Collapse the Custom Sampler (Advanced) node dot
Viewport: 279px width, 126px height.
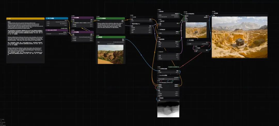pyautogui.click(x=184, y=14)
